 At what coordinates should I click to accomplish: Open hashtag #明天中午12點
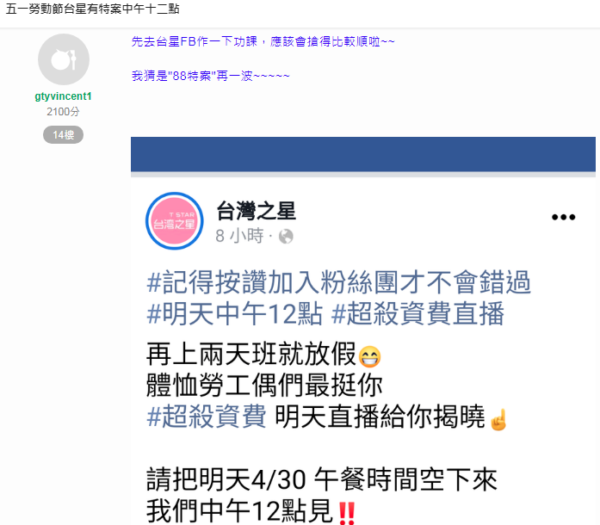[x=234, y=314]
